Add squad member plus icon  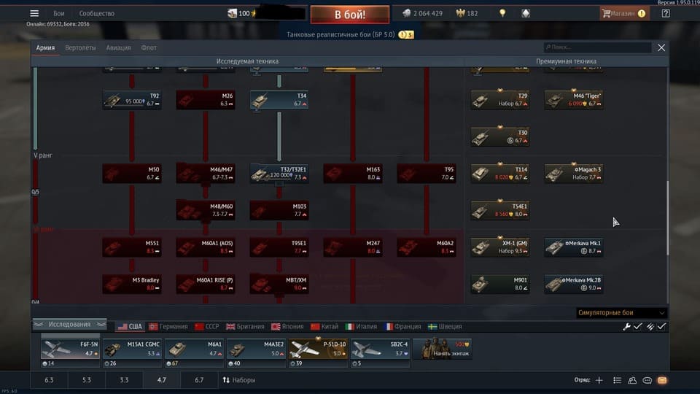(x=599, y=380)
